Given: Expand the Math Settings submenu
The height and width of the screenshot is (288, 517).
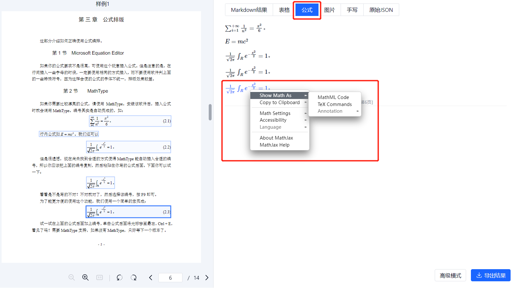Looking at the screenshot, I should (x=275, y=113).
